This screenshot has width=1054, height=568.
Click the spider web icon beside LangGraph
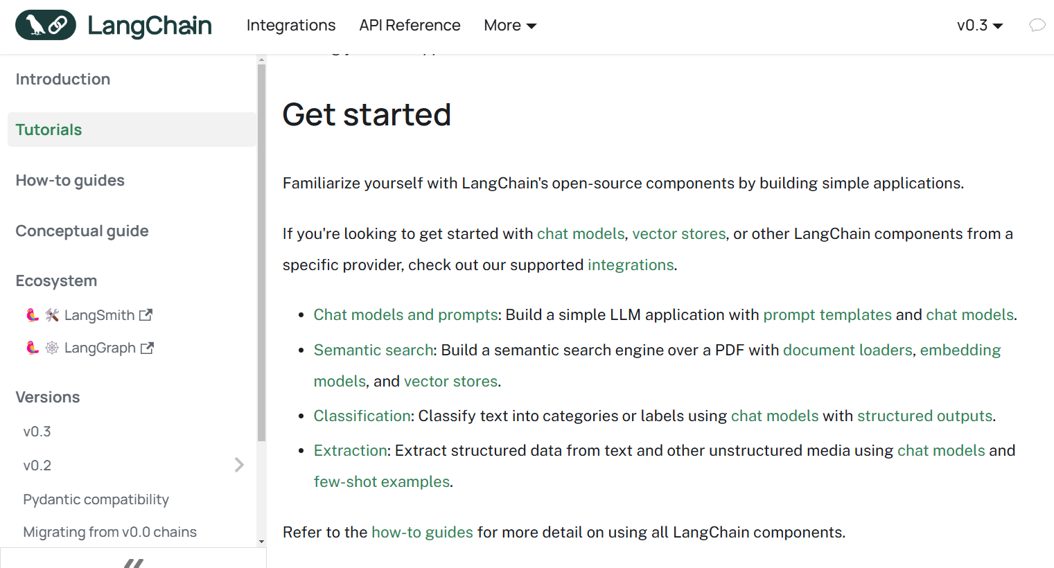pyautogui.click(x=52, y=348)
